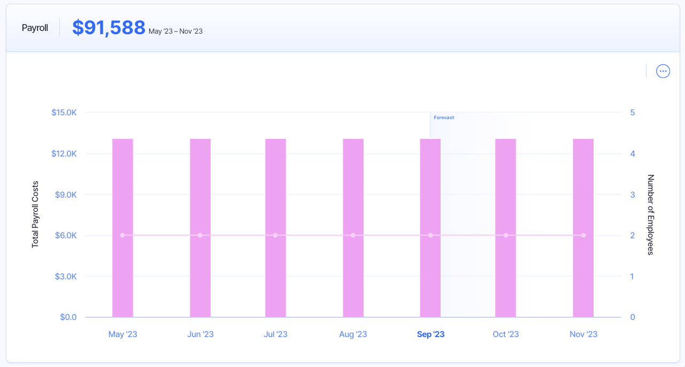Click the Forecast label on the chart
685x367 pixels.
pyautogui.click(x=444, y=118)
